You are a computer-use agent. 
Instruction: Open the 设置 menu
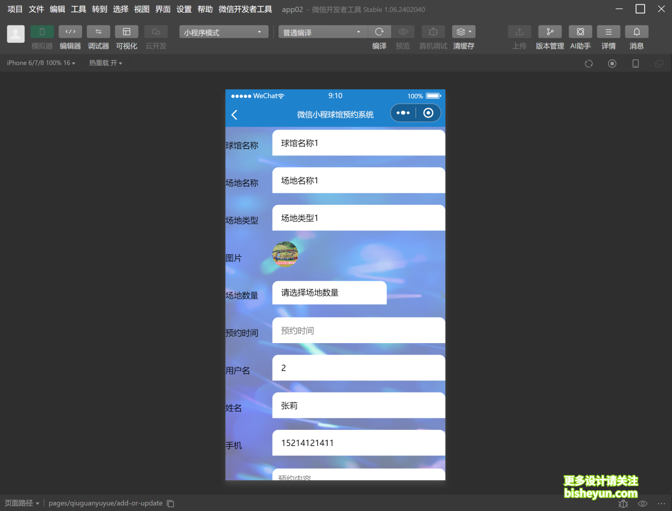(x=184, y=9)
